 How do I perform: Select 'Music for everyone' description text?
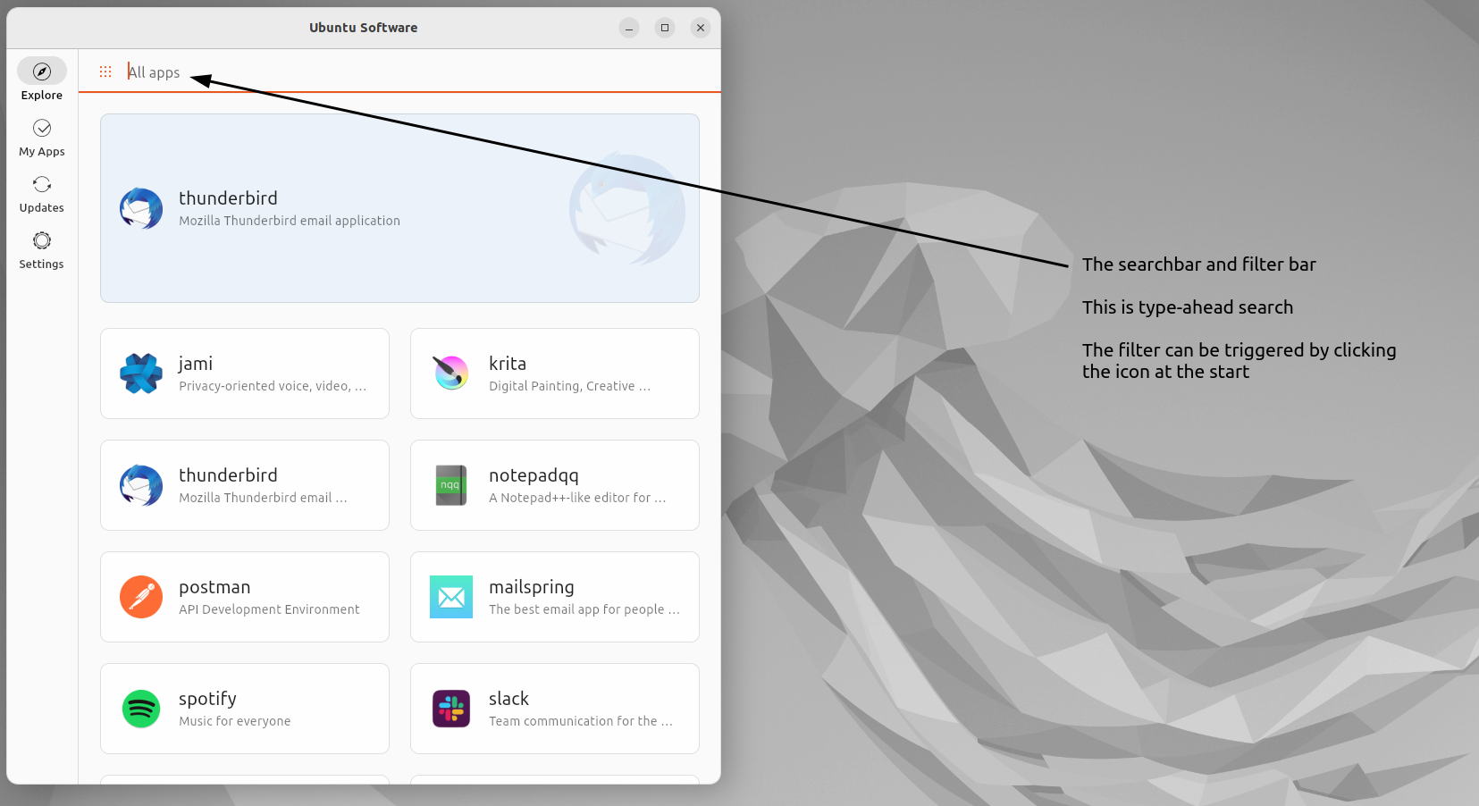pyautogui.click(x=235, y=721)
